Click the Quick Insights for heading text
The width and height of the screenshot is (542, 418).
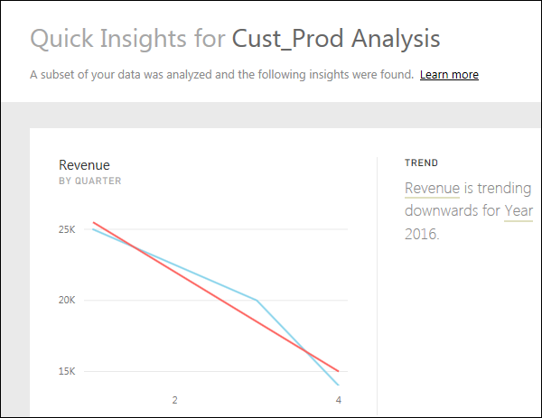pyautogui.click(x=127, y=39)
